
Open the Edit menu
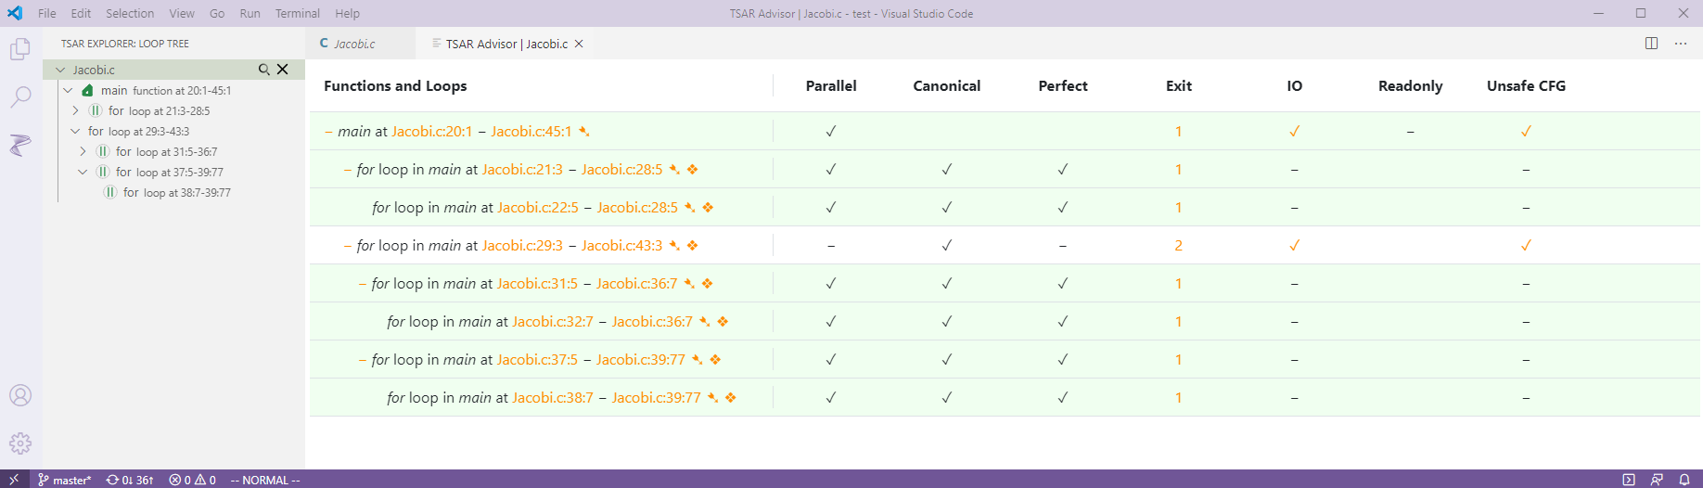click(81, 13)
